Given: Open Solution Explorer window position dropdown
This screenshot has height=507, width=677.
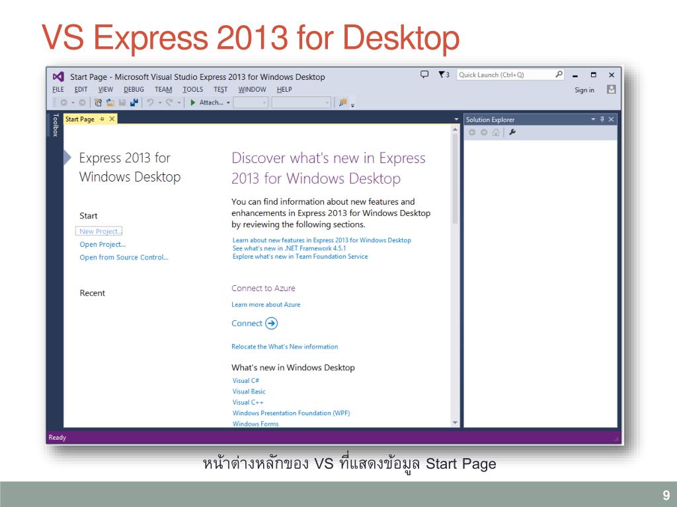Looking at the screenshot, I should click(593, 119).
